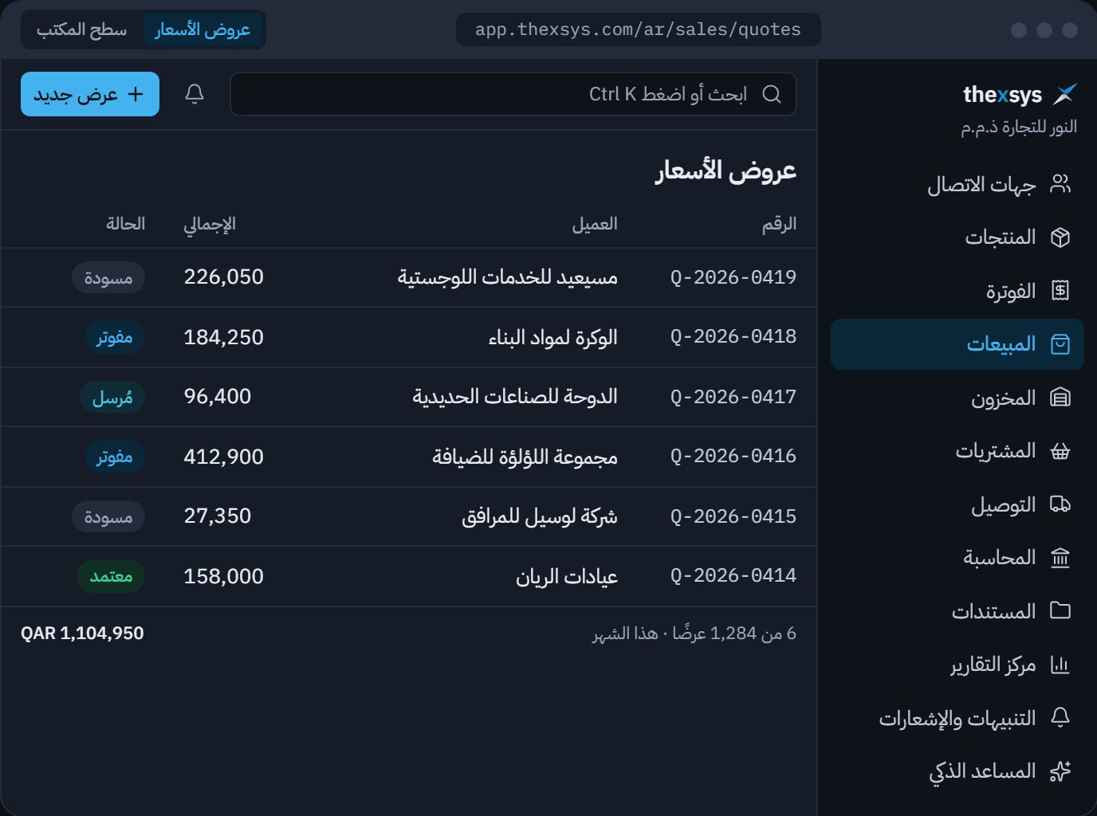The width and height of the screenshot is (1097, 816).
Task: Click the التنبيهات والإشعارات bell icon
Action: [x=1060, y=718]
